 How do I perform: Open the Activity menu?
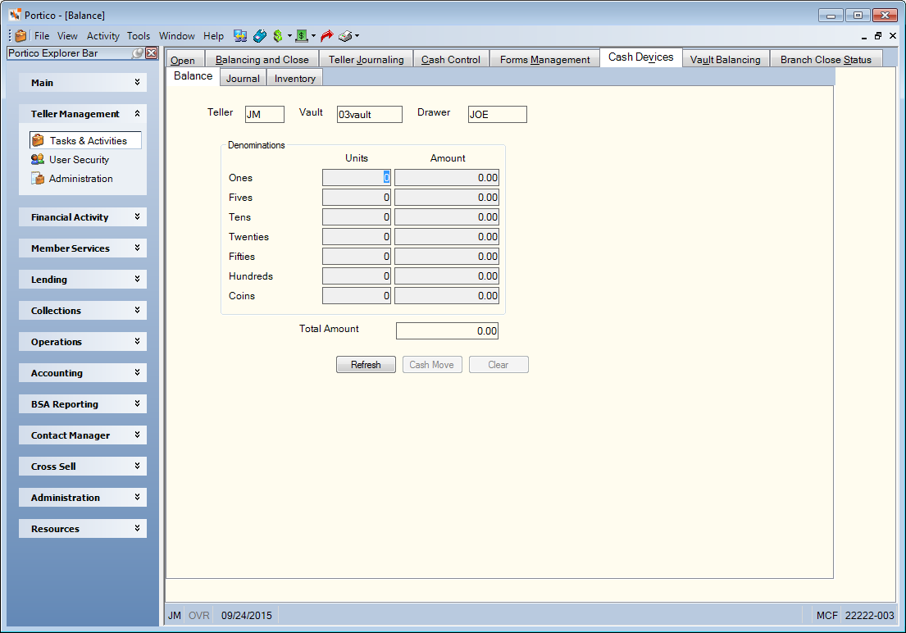point(102,36)
